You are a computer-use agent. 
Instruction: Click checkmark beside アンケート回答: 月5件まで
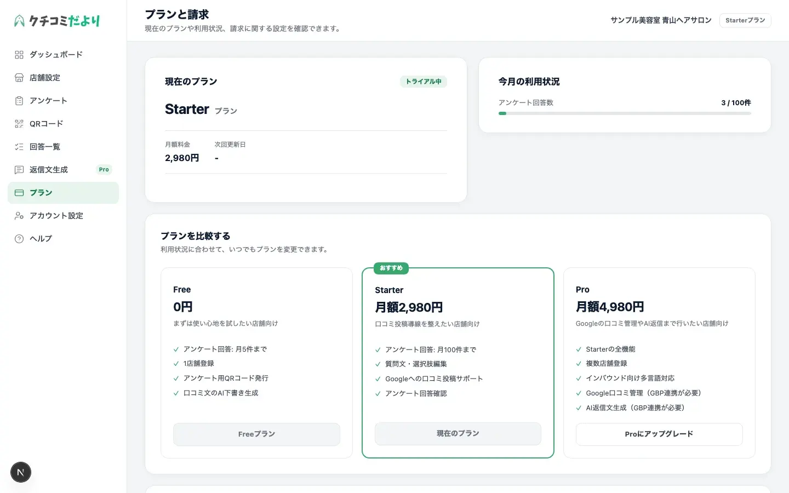176,349
